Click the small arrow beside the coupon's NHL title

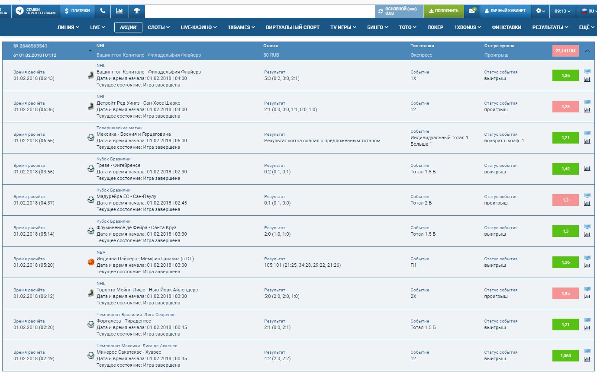90,51
